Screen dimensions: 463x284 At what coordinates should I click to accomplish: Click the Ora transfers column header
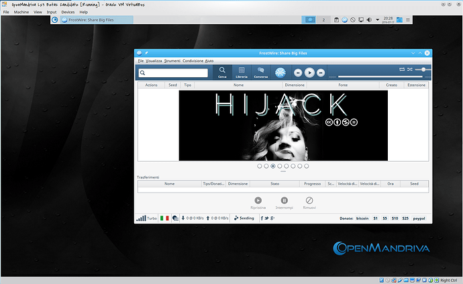[391, 184]
